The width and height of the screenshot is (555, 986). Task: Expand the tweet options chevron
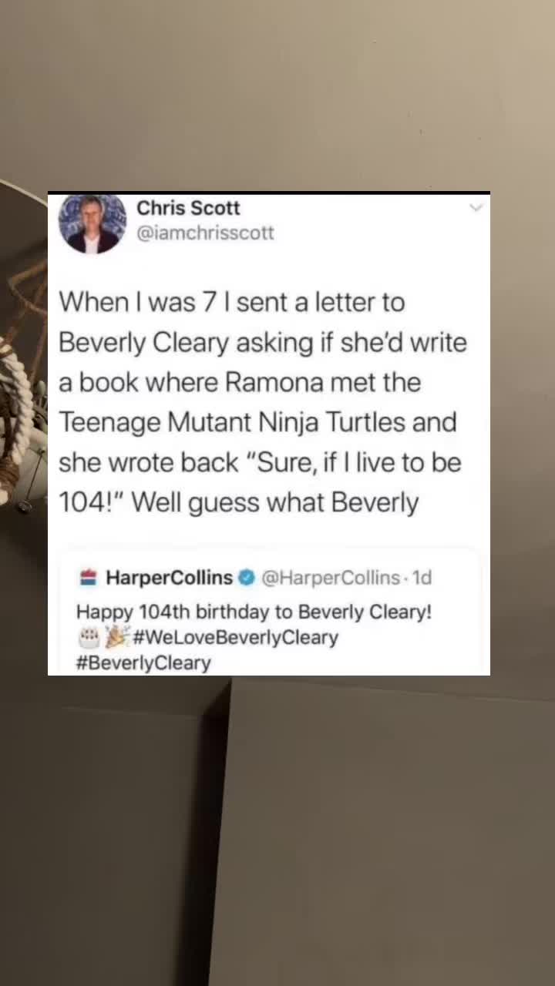(476, 207)
